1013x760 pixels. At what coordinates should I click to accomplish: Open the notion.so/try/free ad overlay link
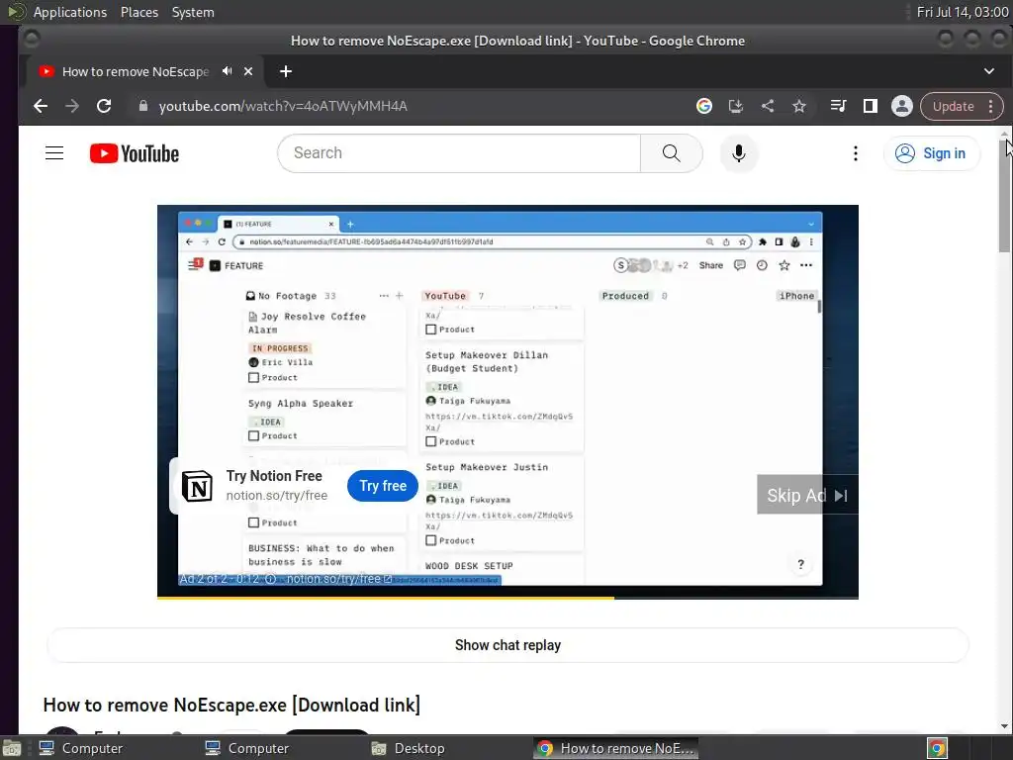pyautogui.click(x=338, y=579)
